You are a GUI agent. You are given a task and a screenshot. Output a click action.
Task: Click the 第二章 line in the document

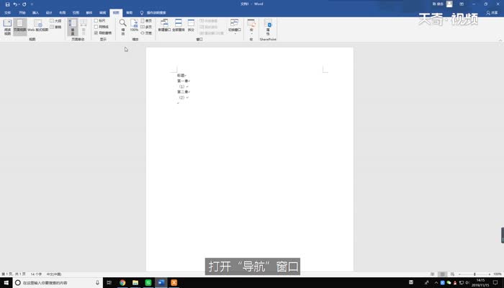(x=183, y=92)
